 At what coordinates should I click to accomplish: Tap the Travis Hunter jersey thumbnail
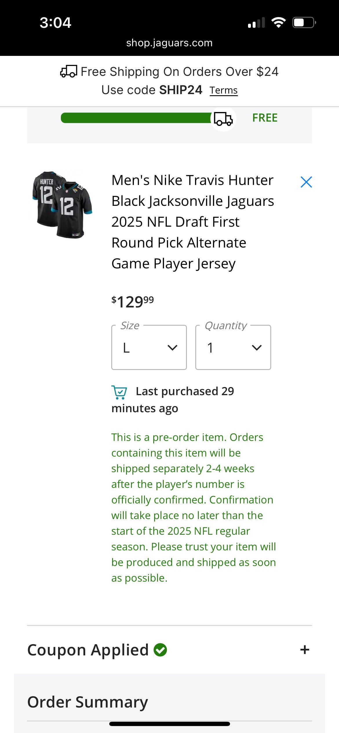point(62,205)
